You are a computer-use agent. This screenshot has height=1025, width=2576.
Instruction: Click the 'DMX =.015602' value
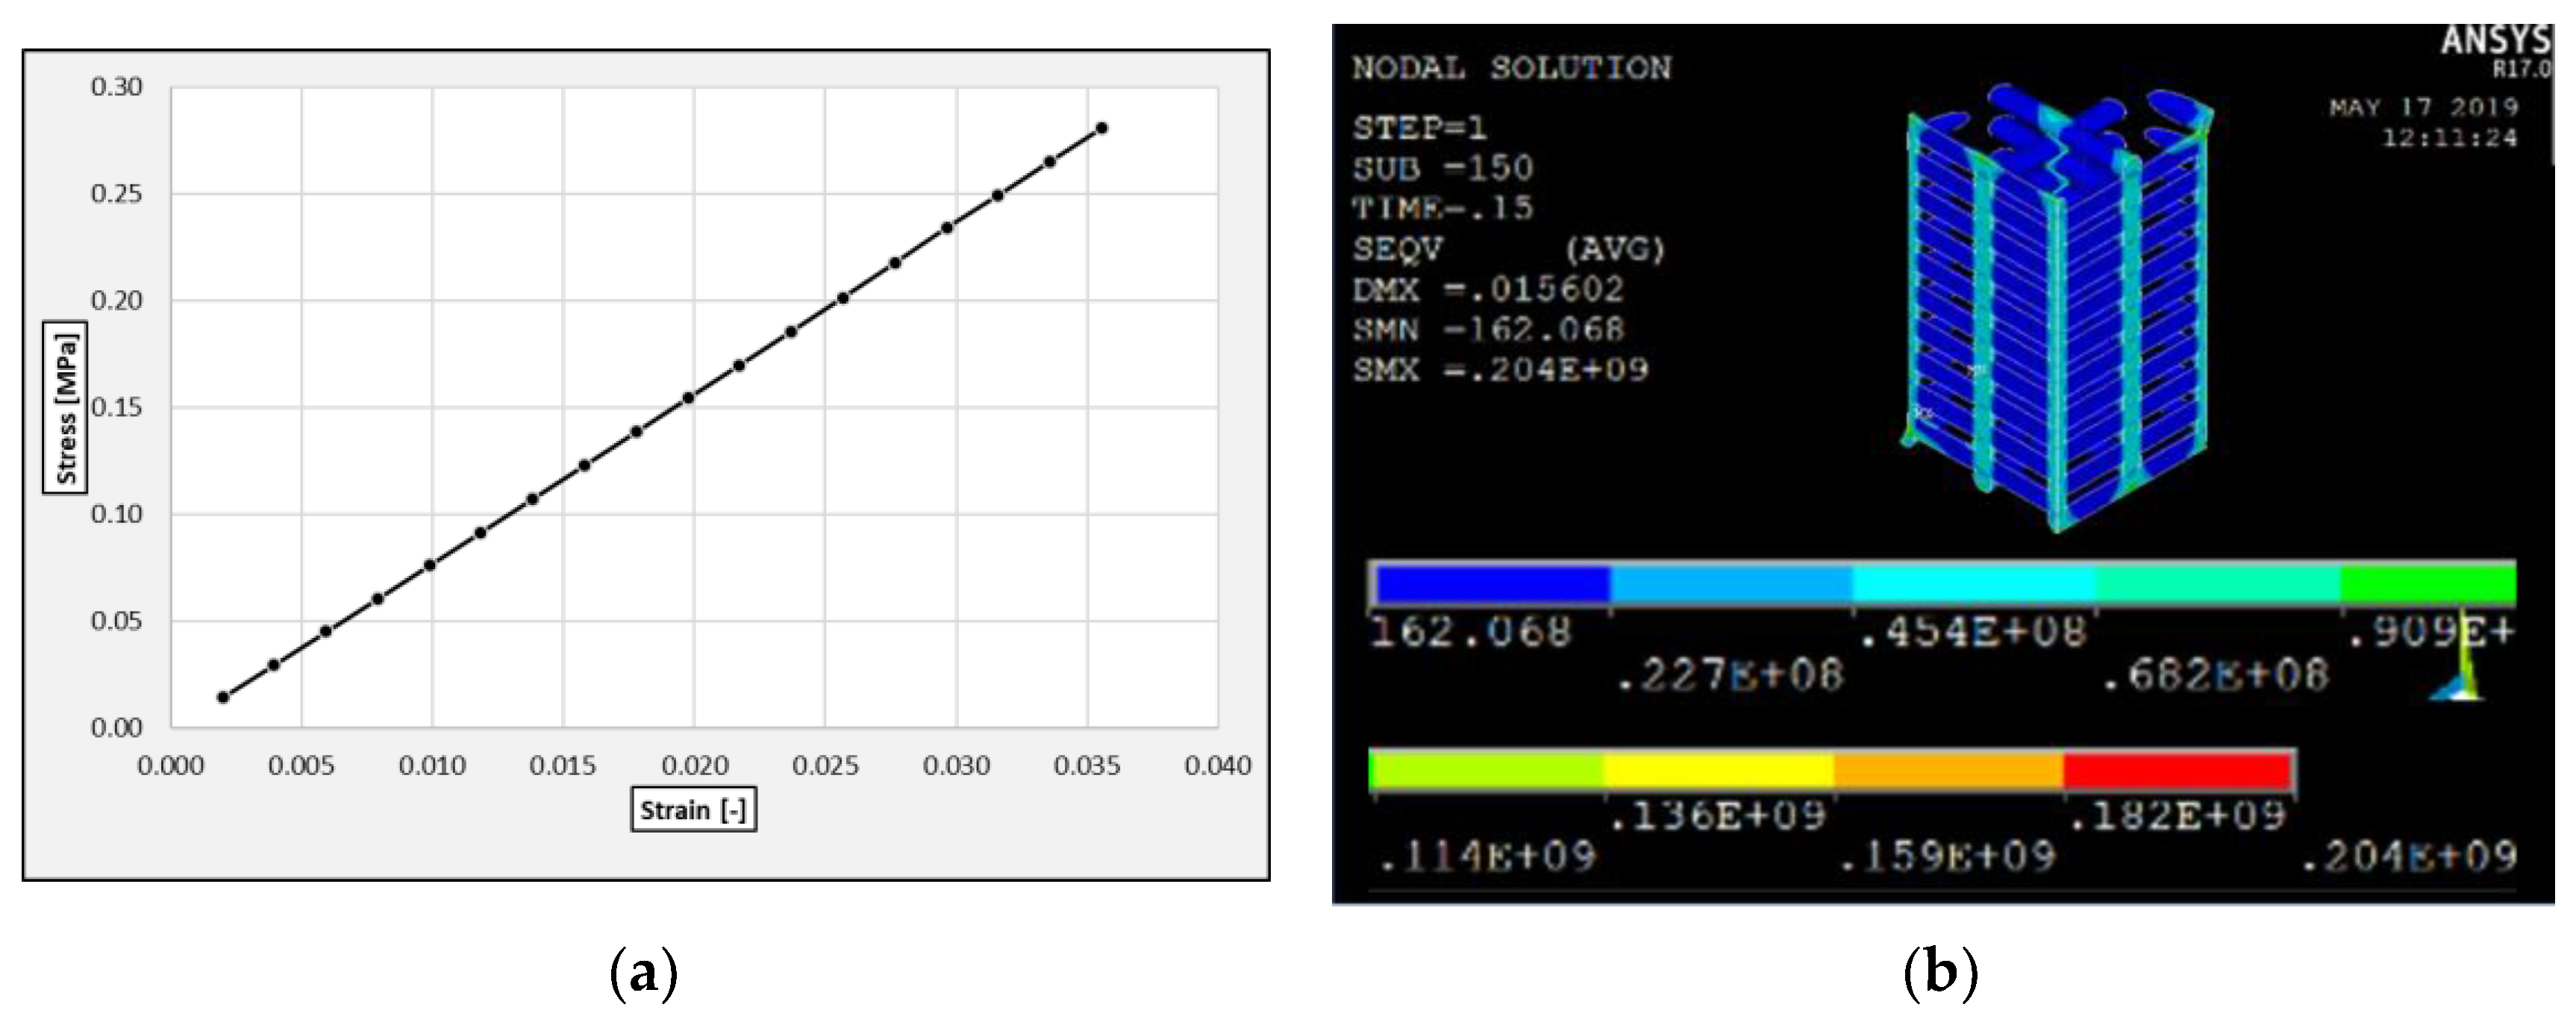(x=1488, y=289)
